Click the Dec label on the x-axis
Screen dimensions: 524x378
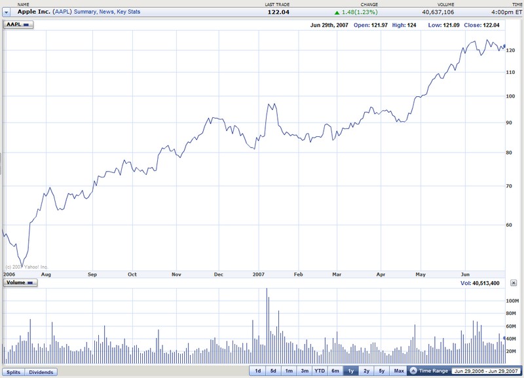click(218, 274)
